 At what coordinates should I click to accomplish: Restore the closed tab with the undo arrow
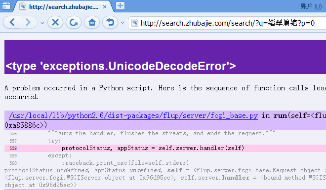click(110, 22)
